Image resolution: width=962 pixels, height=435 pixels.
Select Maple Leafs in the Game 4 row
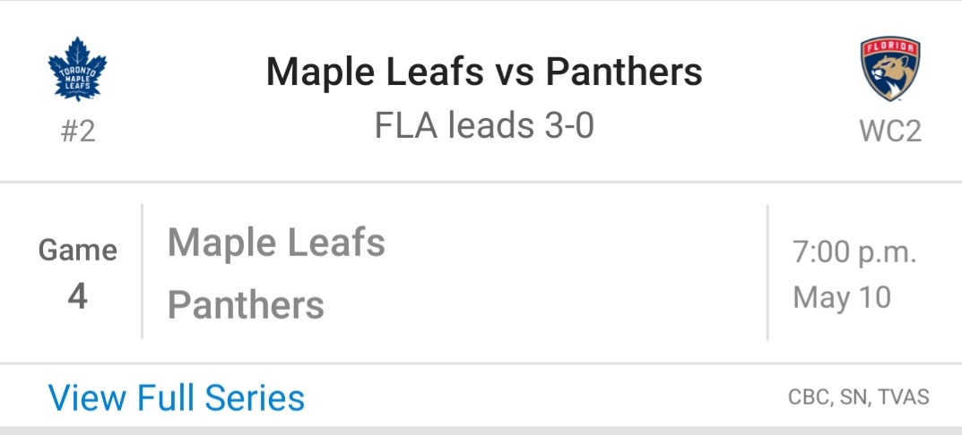pyautogui.click(x=276, y=243)
